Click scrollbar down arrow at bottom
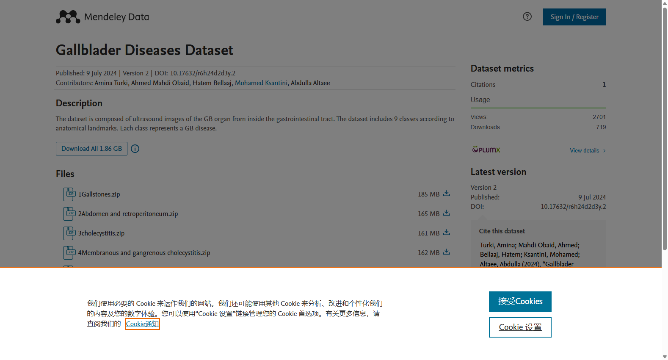Image resolution: width=668 pixels, height=360 pixels. point(665,357)
